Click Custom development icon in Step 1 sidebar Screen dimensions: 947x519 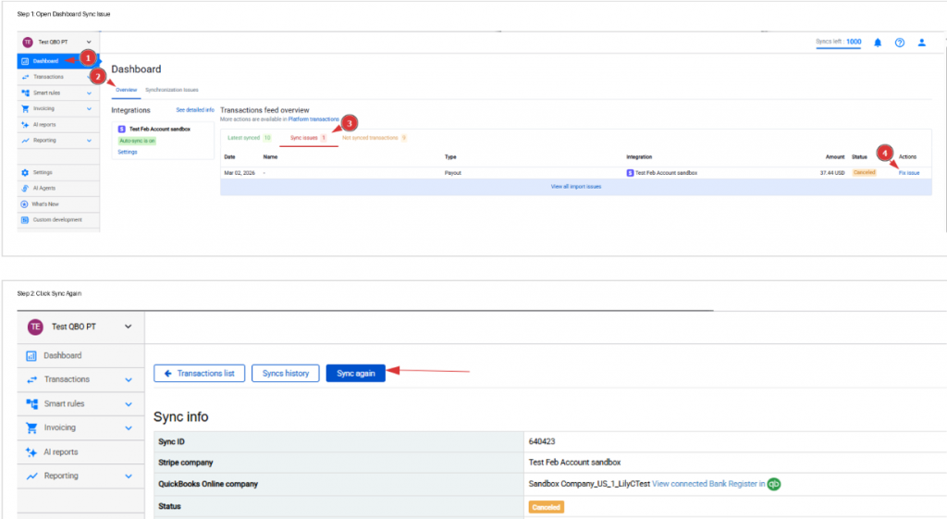pyautogui.click(x=25, y=220)
